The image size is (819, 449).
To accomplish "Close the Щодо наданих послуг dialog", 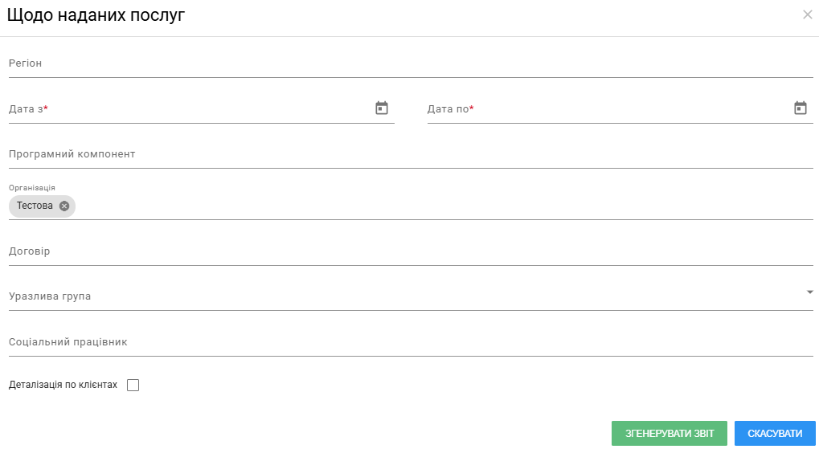I will click(x=808, y=14).
